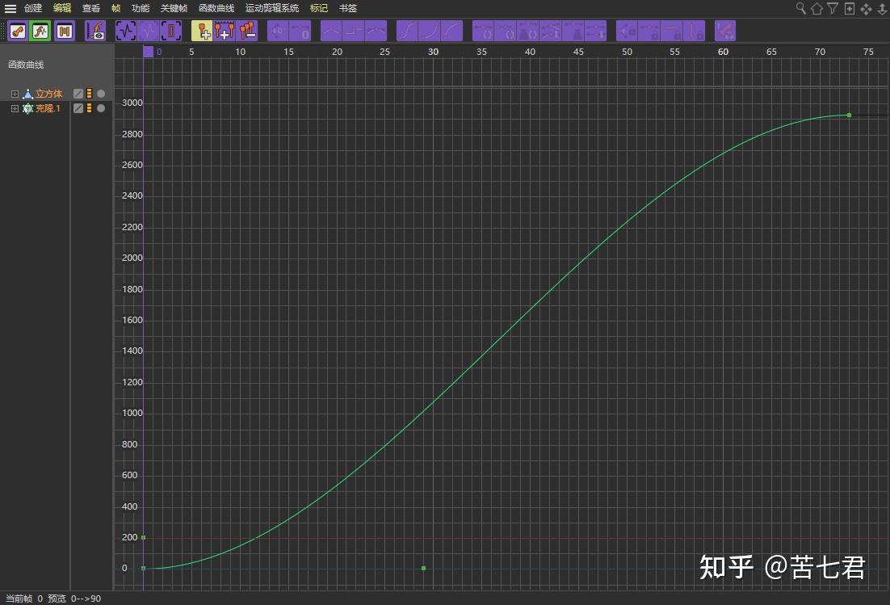This screenshot has height=605, width=890.
Task: Select the linear interpolation icon
Action: point(332,31)
